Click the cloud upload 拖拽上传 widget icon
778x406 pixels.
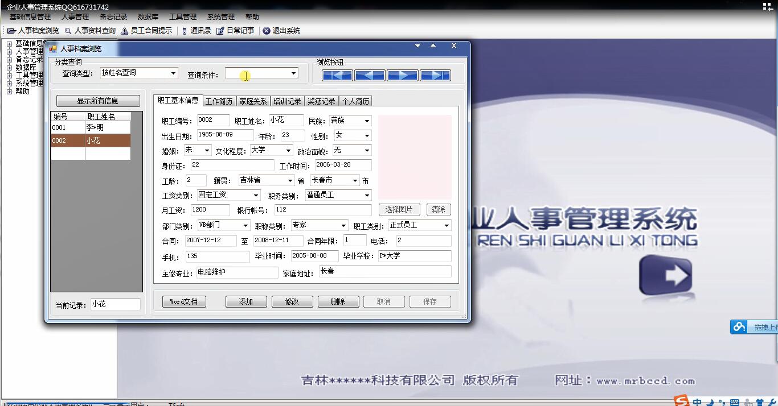click(x=739, y=327)
